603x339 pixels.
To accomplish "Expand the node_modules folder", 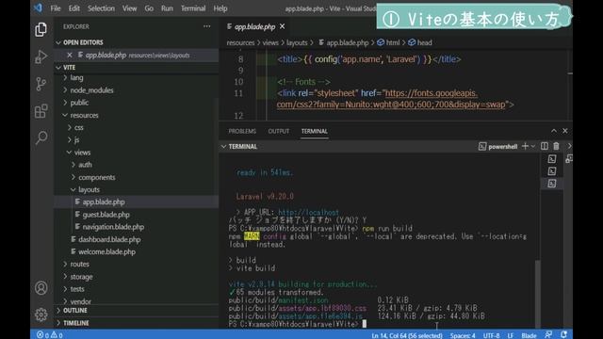I will pyautogui.click(x=91, y=90).
